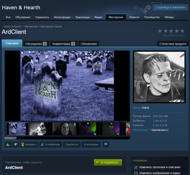This screenshot has width=190, height=175.
Task: Click the star rating icons
Action: coord(171,31)
